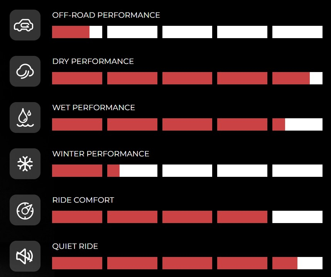
Task: Click first segment of Off-Road Performance bar
Action: (77, 32)
